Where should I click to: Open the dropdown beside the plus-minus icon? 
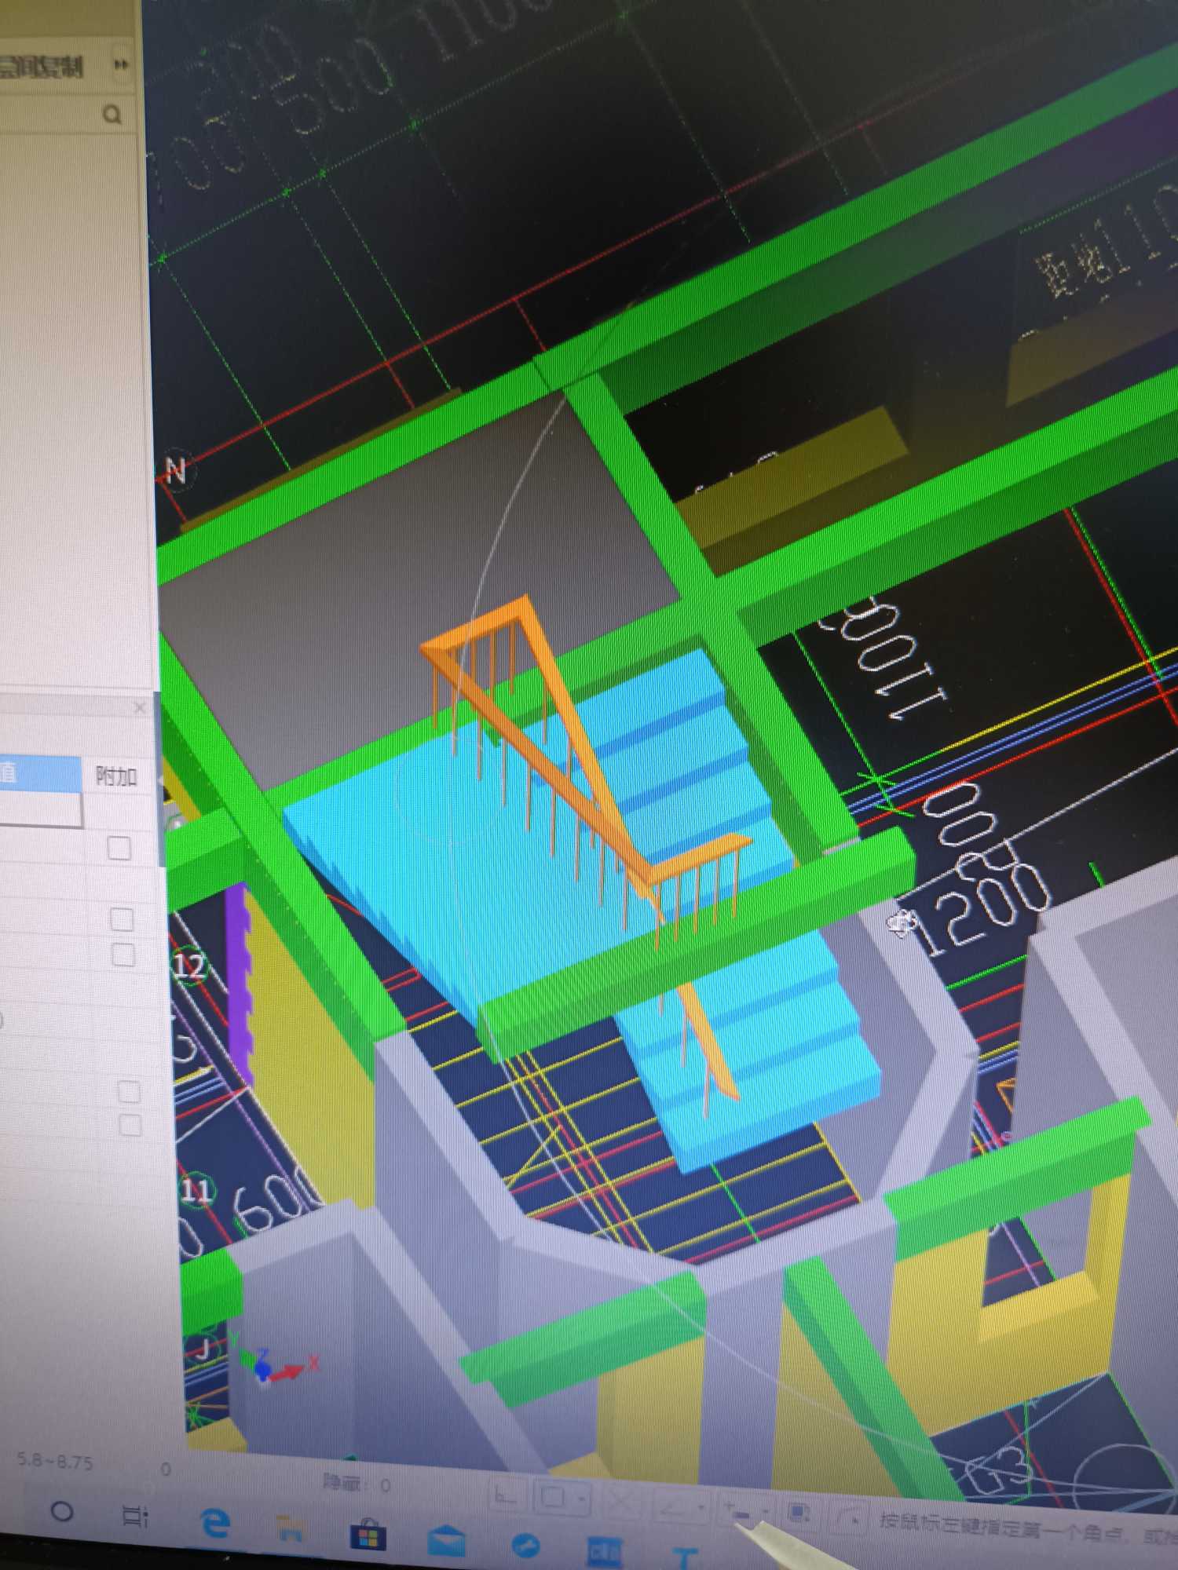pyautogui.click(x=765, y=1510)
